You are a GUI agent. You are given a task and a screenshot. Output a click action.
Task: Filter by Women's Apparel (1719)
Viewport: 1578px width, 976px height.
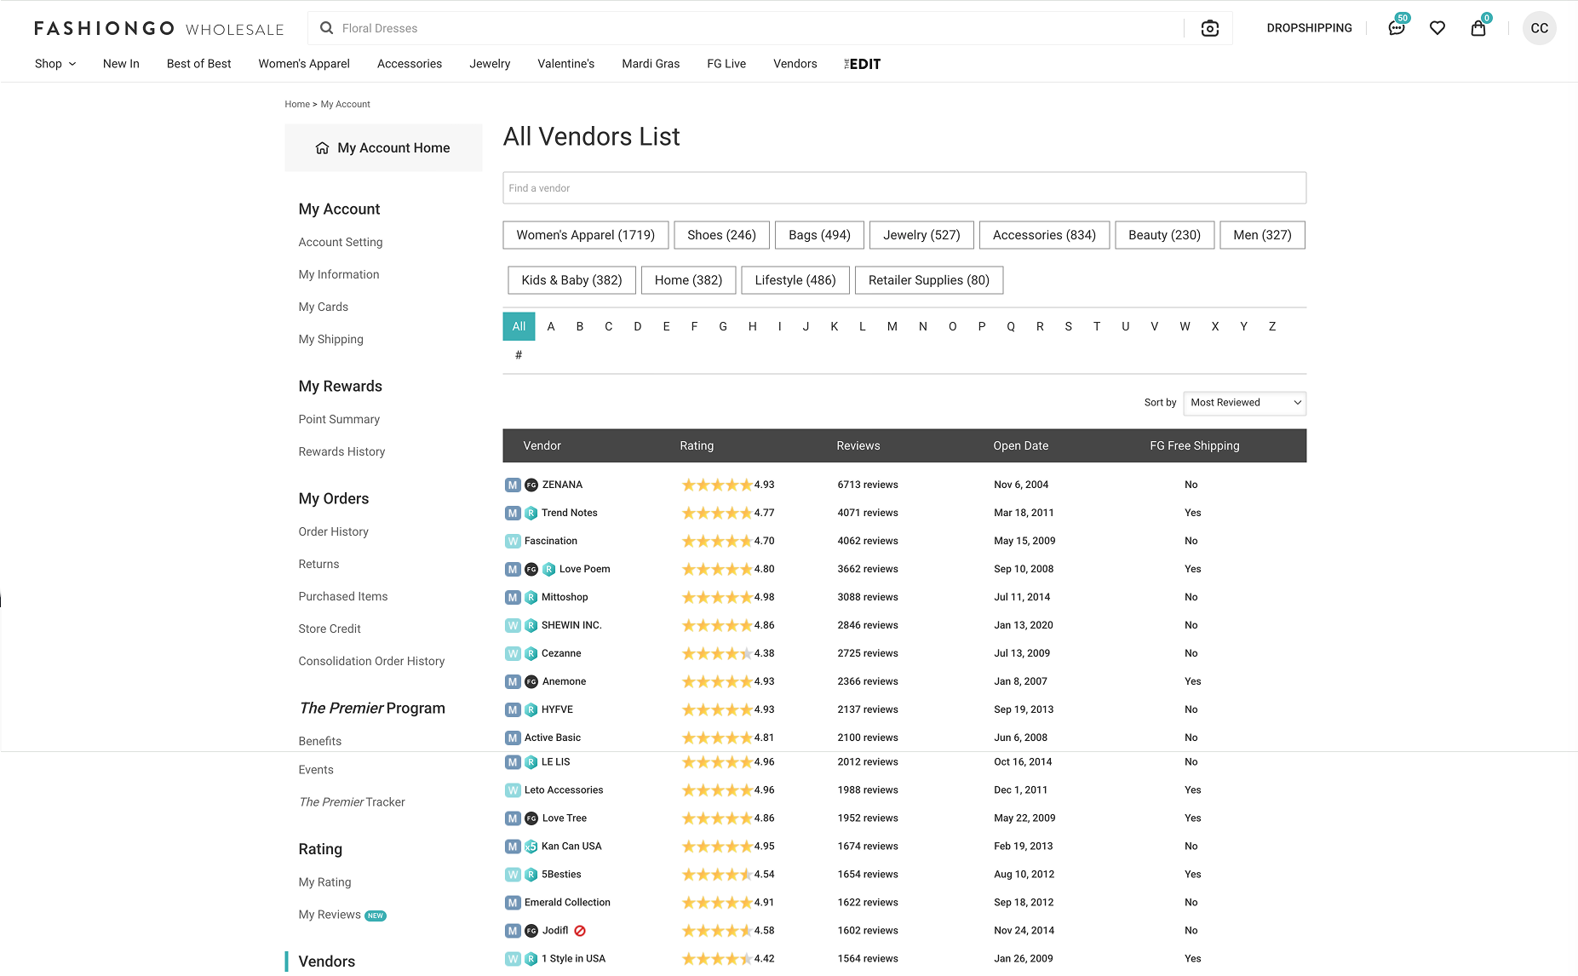[585, 235]
